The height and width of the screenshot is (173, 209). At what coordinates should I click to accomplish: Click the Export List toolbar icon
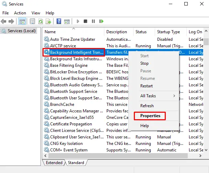(48, 21)
